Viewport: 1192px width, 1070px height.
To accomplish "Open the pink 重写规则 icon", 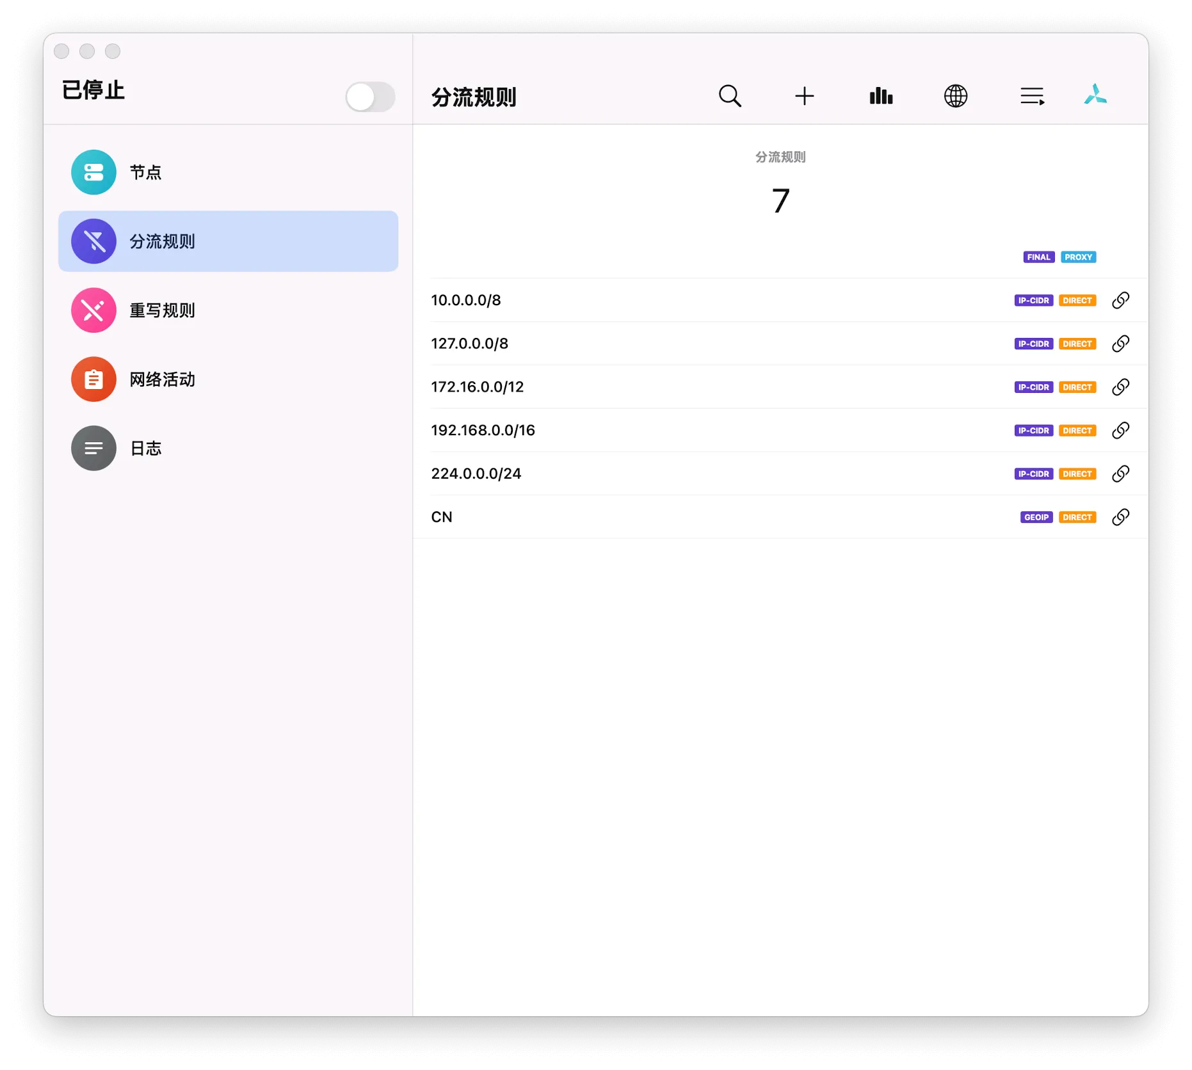I will coord(93,310).
